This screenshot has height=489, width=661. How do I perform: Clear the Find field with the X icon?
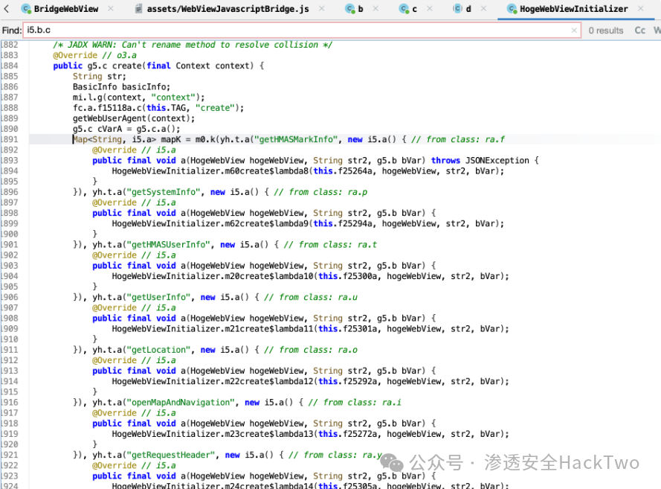(x=574, y=31)
